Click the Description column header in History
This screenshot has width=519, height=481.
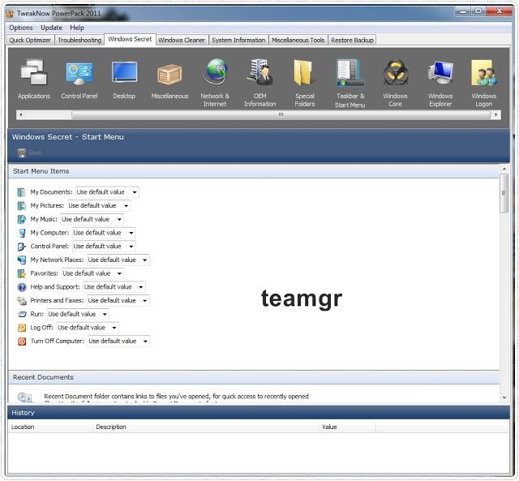tap(206, 427)
